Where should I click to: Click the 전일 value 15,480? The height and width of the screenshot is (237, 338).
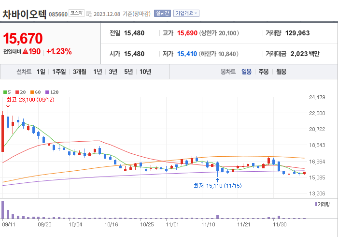(x=134, y=33)
